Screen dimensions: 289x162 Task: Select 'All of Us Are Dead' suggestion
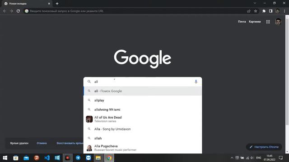pyautogui.click(x=143, y=119)
